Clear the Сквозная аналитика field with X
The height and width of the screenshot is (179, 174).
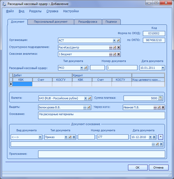tap(119, 54)
